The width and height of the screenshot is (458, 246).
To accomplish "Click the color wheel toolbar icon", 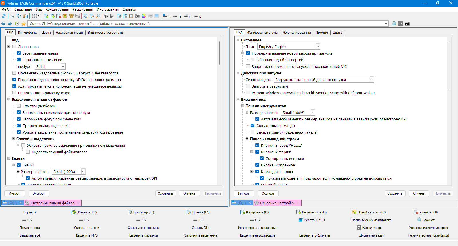I will click(x=144, y=16).
